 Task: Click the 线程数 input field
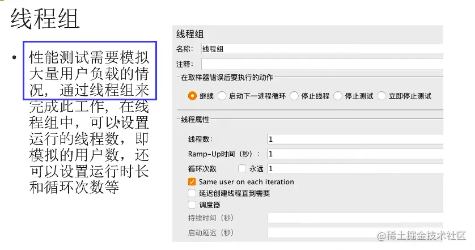point(355,139)
